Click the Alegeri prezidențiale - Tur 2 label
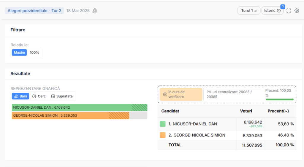The width and height of the screenshot is (304, 167). (x=34, y=11)
